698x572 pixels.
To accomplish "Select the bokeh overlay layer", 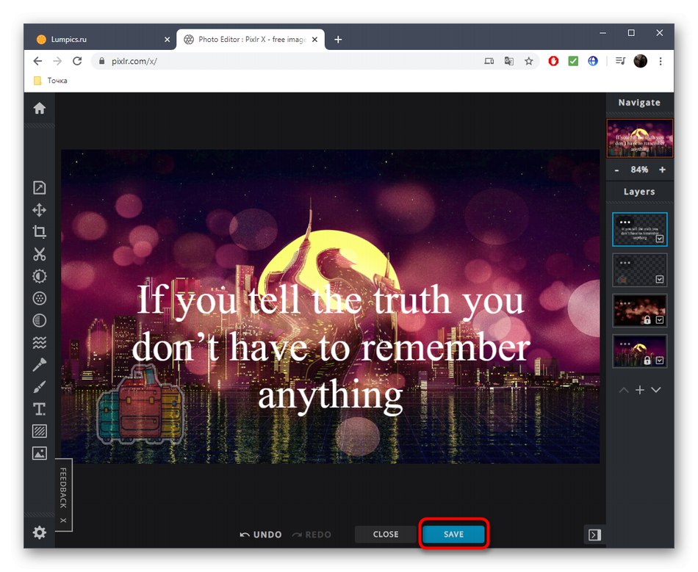I will click(x=640, y=310).
